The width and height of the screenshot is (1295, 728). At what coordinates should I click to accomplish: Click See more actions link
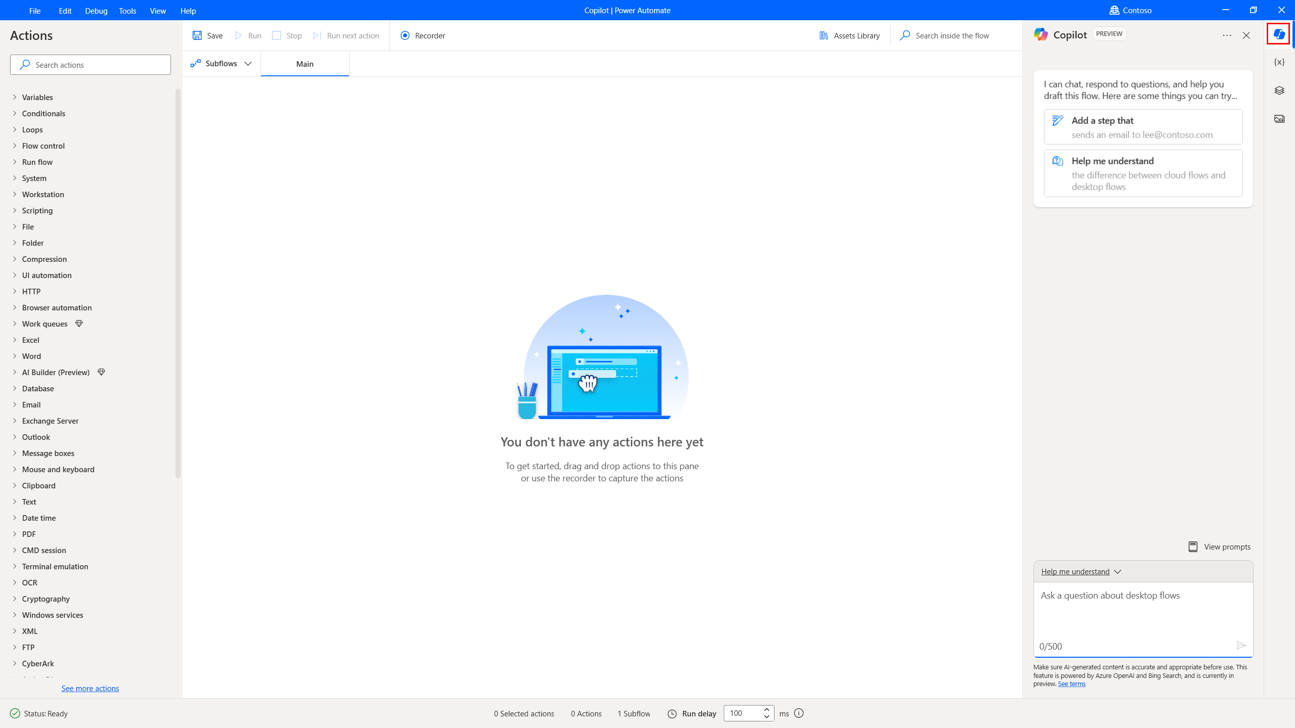click(90, 688)
